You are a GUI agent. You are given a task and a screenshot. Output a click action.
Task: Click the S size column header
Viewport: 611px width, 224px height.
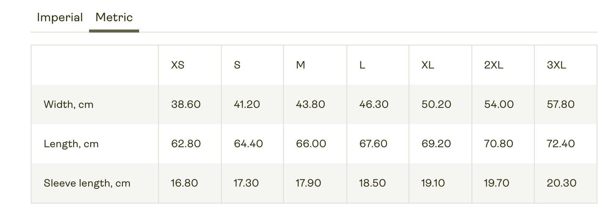click(237, 65)
